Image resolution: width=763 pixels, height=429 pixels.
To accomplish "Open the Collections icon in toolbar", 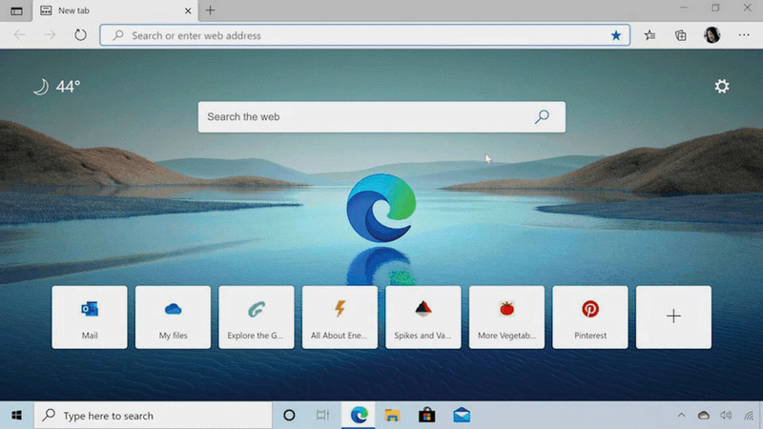I will [681, 35].
